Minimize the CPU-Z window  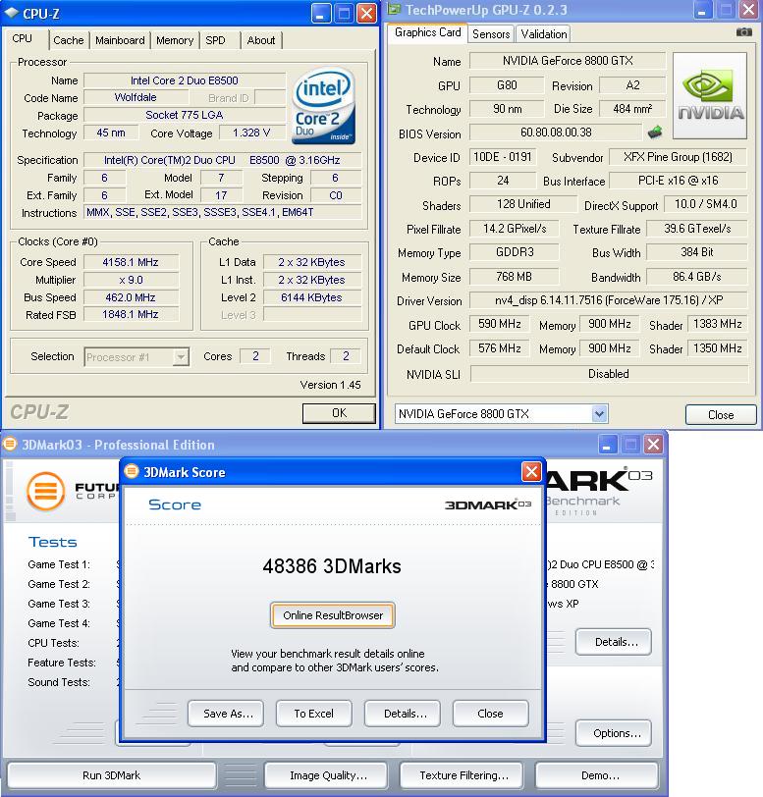(320, 13)
